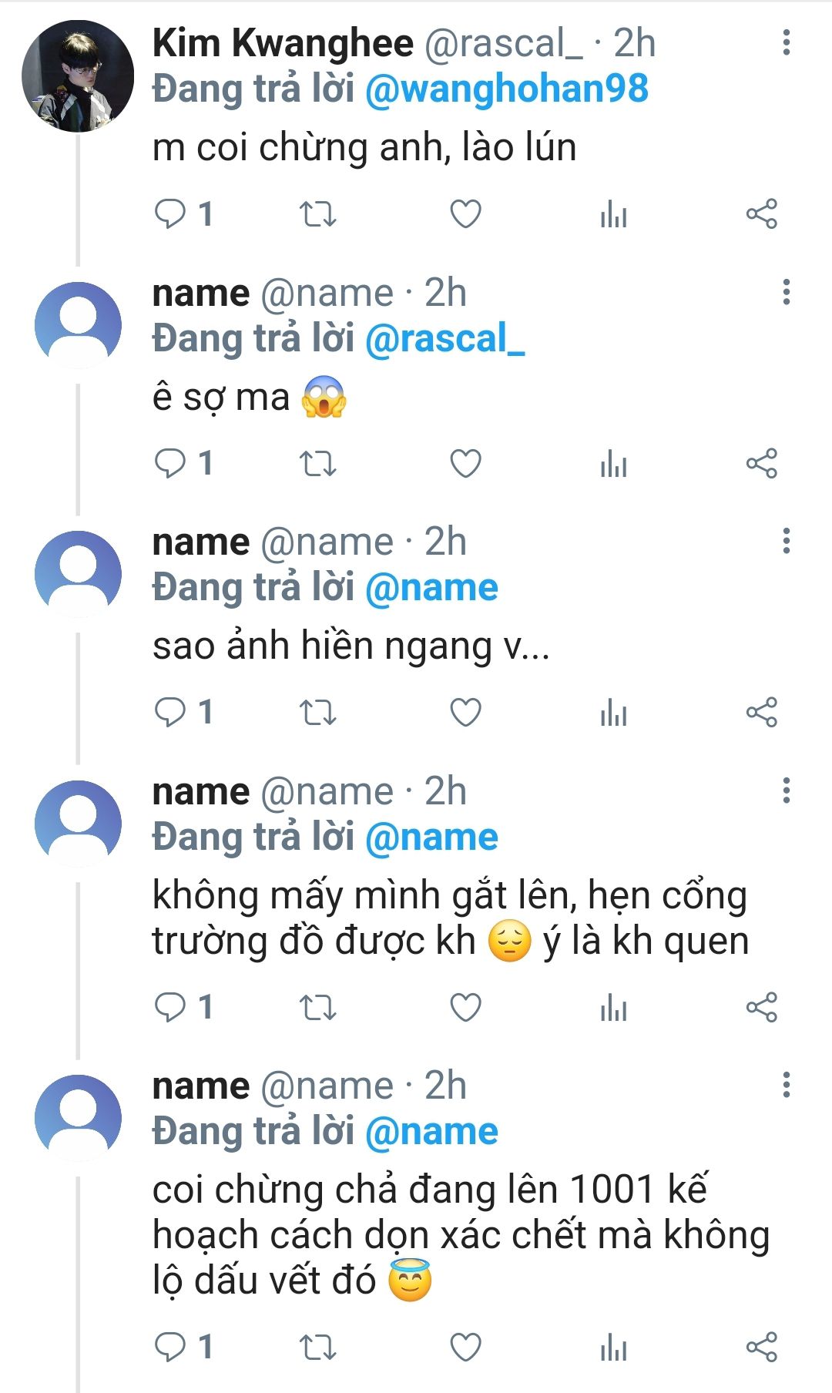Image resolution: width=832 pixels, height=1393 pixels.
Task: Share the 'sao ảnh hiền ngang v...' tweet
Action: tap(762, 712)
